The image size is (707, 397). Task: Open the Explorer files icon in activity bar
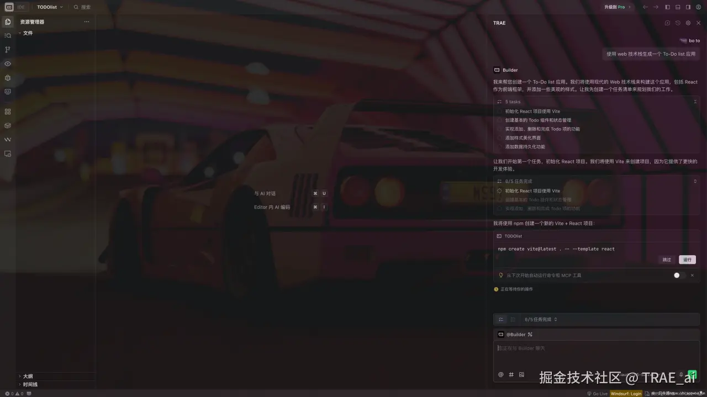tap(8, 22)
